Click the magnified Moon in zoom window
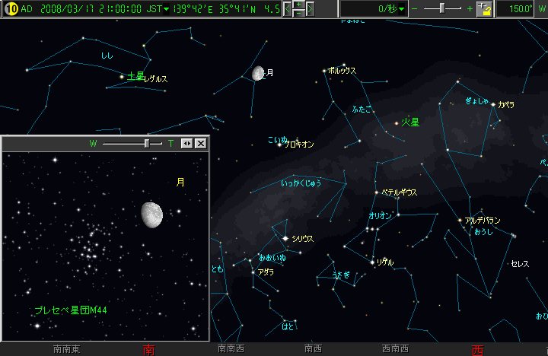 point(152,215)
